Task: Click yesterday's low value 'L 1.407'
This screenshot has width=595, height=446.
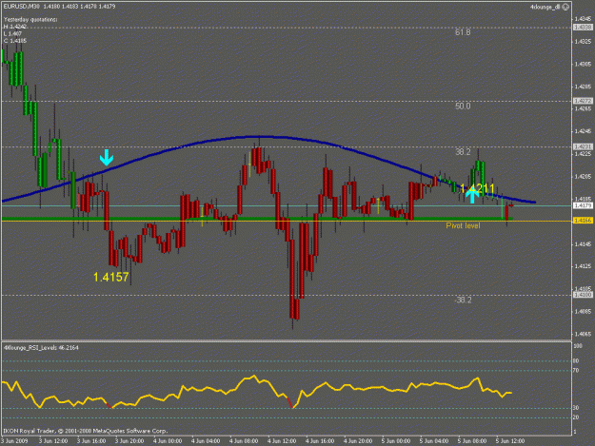Action: point(13,33)
